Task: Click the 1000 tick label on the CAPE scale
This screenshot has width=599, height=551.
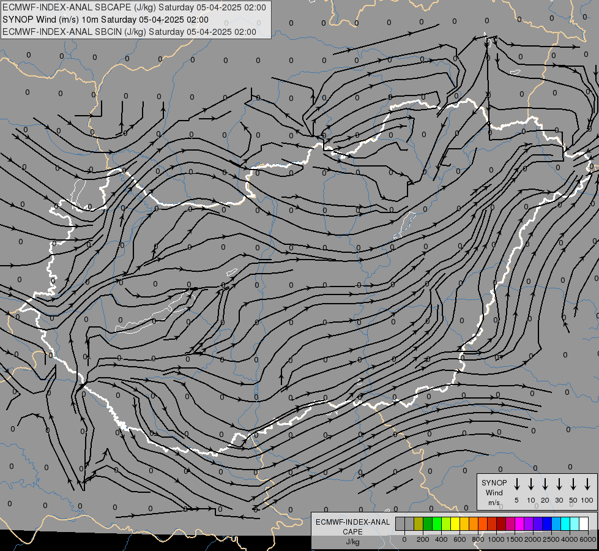Action: pos(496,539)
